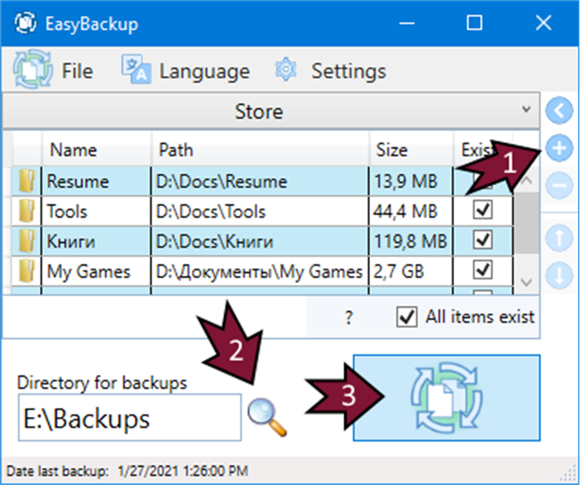Select the Tools row name
Viewport: 580px width, 485px height.
67,211
